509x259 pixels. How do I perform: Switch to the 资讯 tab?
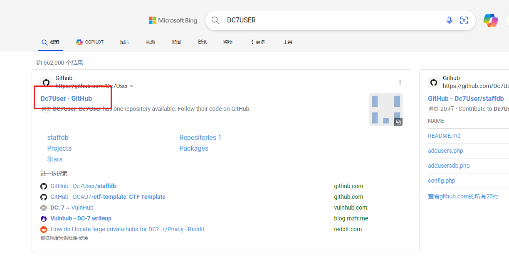pos(202,42)
